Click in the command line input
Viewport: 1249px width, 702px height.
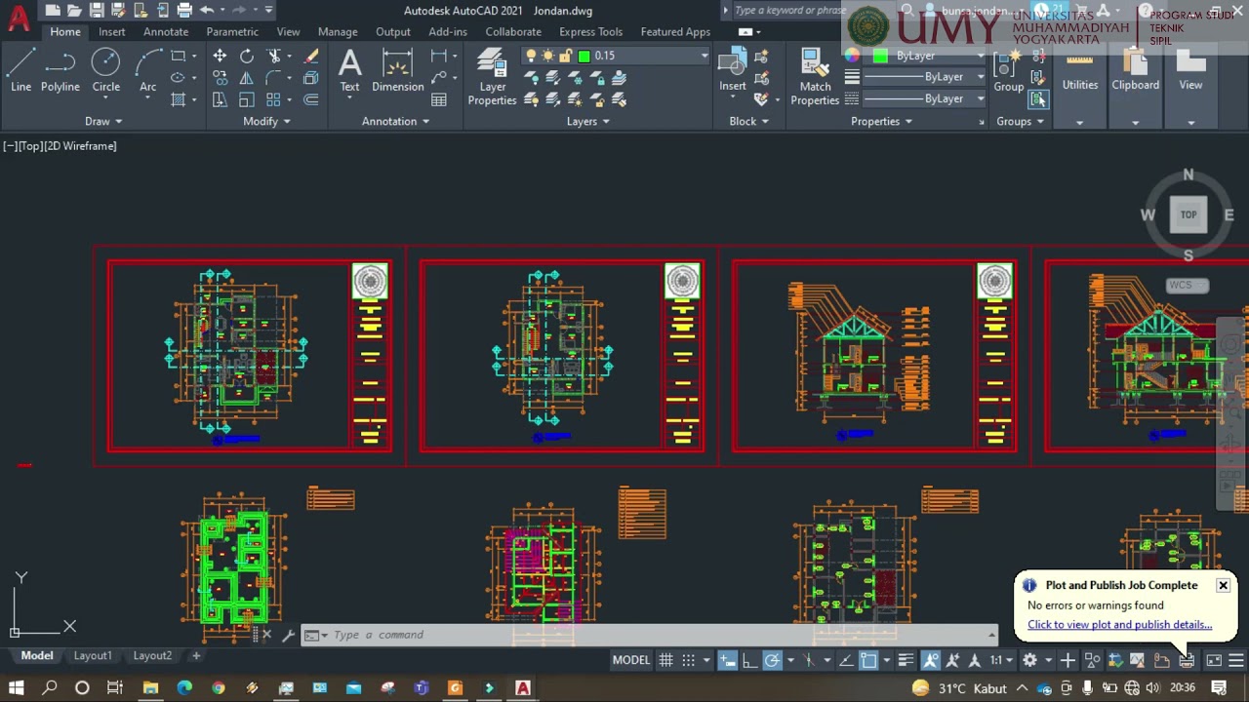[649, 635]
